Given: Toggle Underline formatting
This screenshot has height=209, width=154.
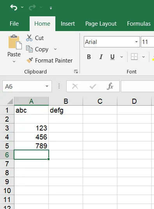Looking at the screenshot, I should point(113,57).
